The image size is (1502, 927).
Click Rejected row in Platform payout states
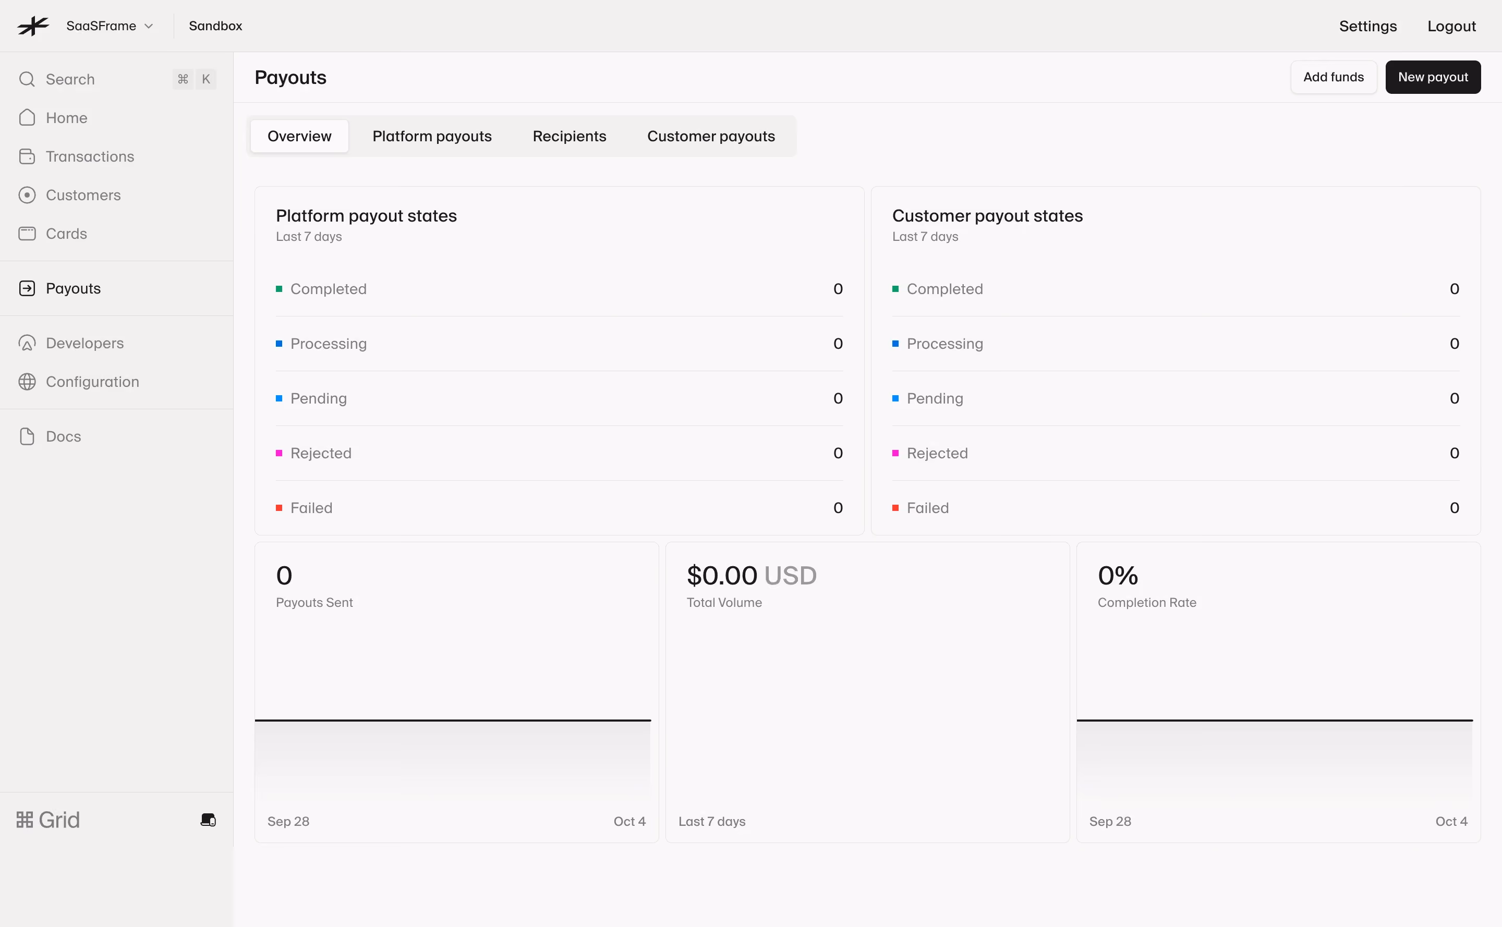560,453
